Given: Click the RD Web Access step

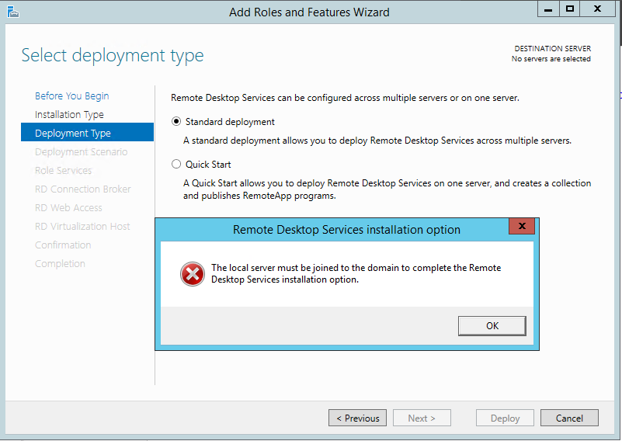Looking at the screenshot, I should (x=68, y=208).
